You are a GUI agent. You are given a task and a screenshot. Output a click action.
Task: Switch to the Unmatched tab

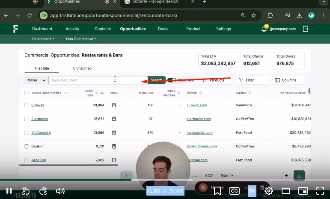82,68
